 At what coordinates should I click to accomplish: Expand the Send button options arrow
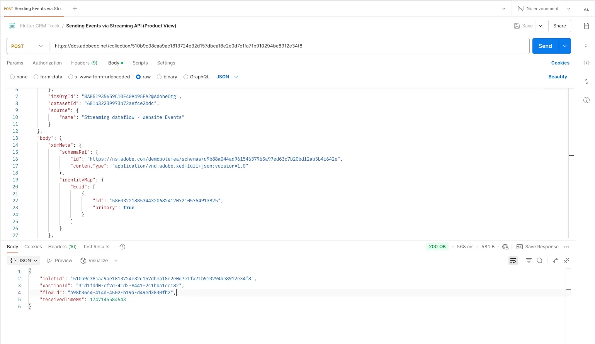coord(565,46)
